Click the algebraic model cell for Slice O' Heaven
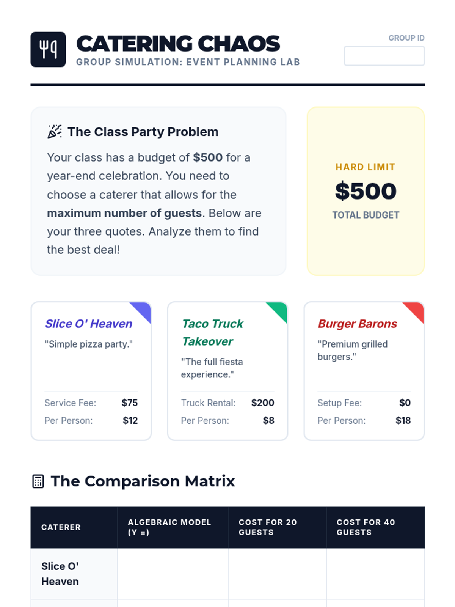This screenshot has height=607, width=455. tap(173, 574)
